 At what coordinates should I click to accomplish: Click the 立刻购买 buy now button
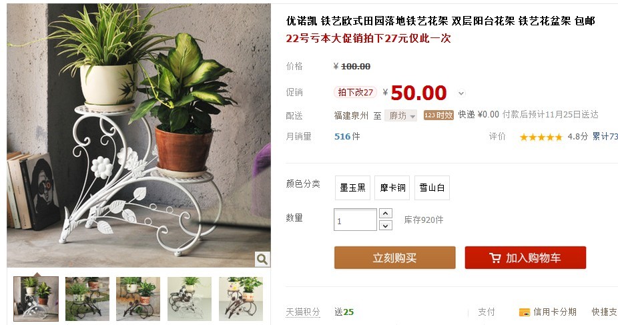(395, 258)
